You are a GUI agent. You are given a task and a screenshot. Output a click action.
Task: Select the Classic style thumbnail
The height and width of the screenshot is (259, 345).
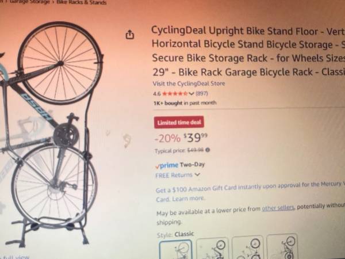(175, 250)
